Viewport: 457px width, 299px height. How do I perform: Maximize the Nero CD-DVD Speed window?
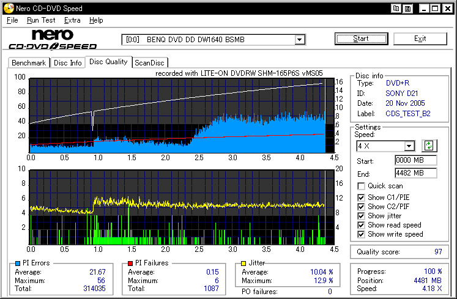pyautogui.click(x=435, y=9)
